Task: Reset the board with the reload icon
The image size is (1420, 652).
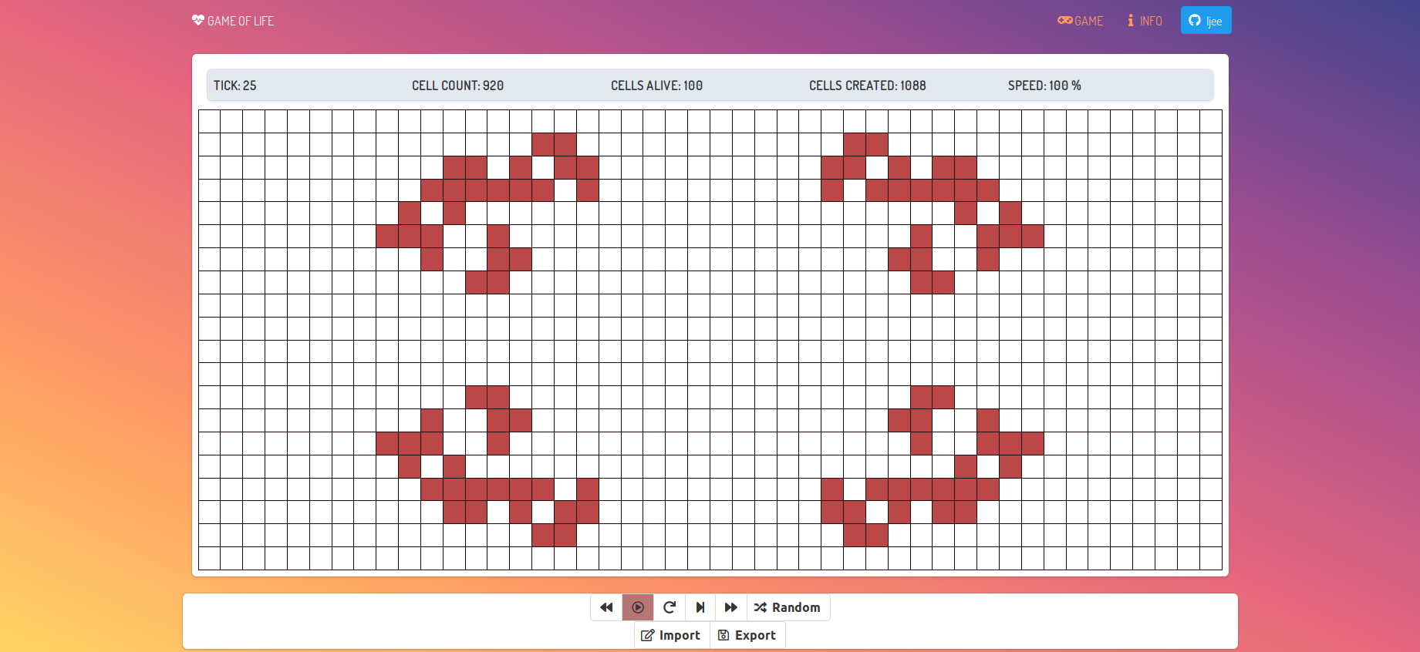Action: pos(670,607)
